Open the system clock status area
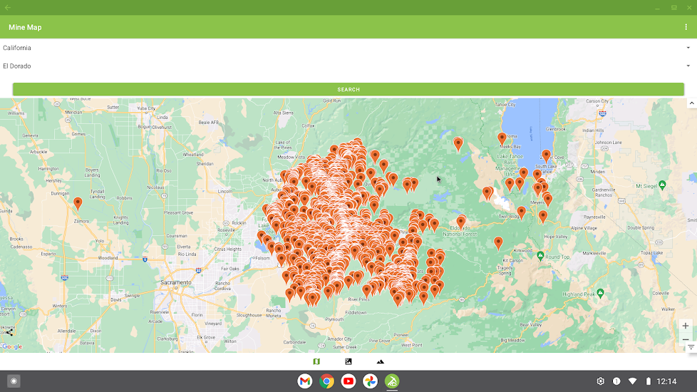Viewport: 697px width, 392px height. pos(666,381)
